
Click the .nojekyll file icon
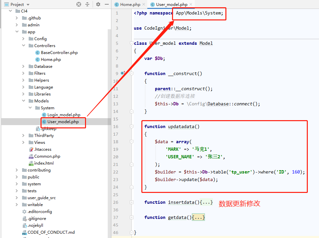pyautogui.click(x=24, y=225)
